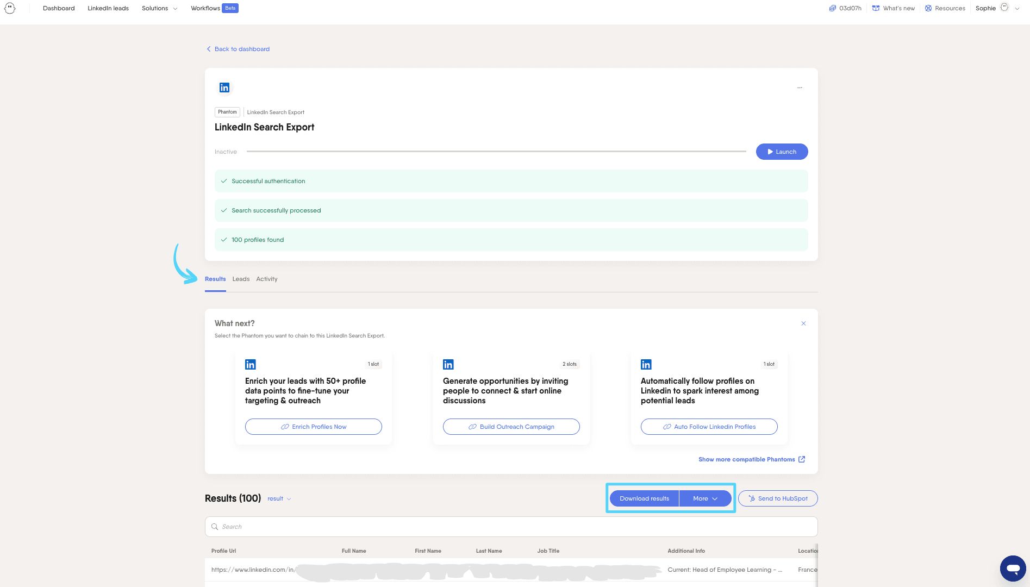Image resolution: width=1030 pixels, height=587 pixels.
Task: Go to LinkedIn leads page
Action: [x=108, y=8]
